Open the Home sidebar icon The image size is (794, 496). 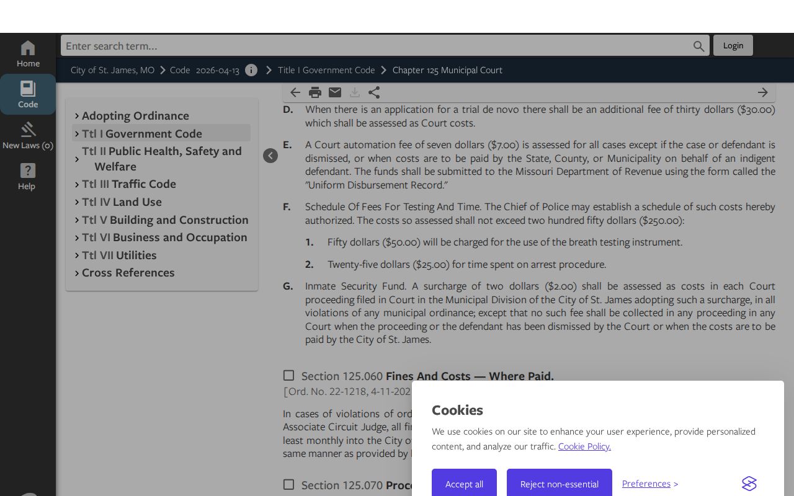[x=28, y=48]
